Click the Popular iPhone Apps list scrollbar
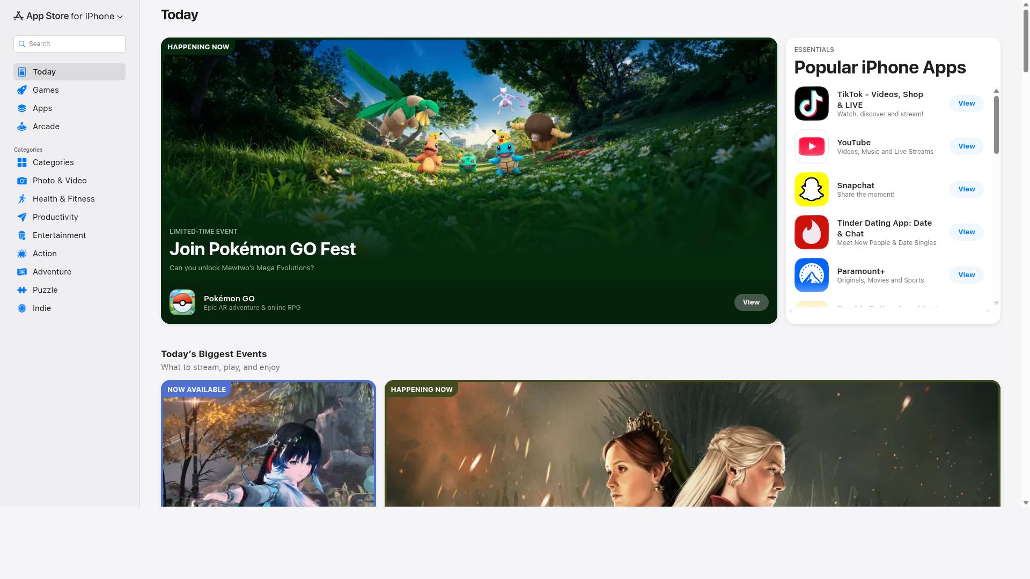 (x=996, y=125)
